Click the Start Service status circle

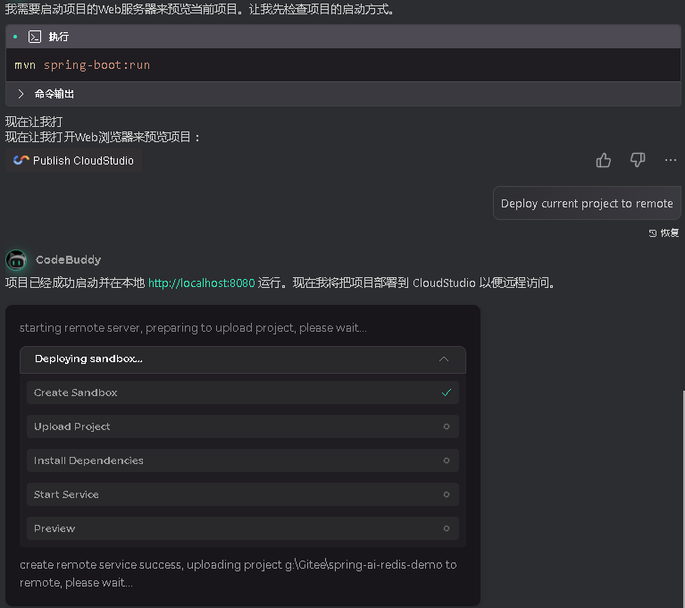tap(446, 494)
